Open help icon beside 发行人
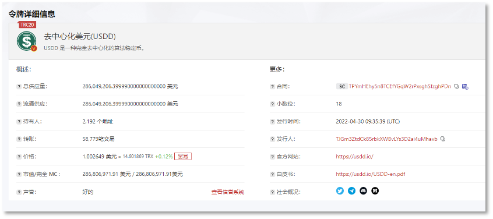 [x=272, y=139]
